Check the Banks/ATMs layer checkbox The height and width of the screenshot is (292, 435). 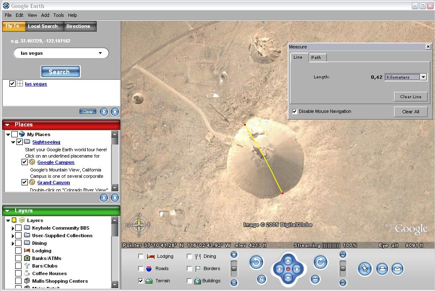click(x=18, y=258)
